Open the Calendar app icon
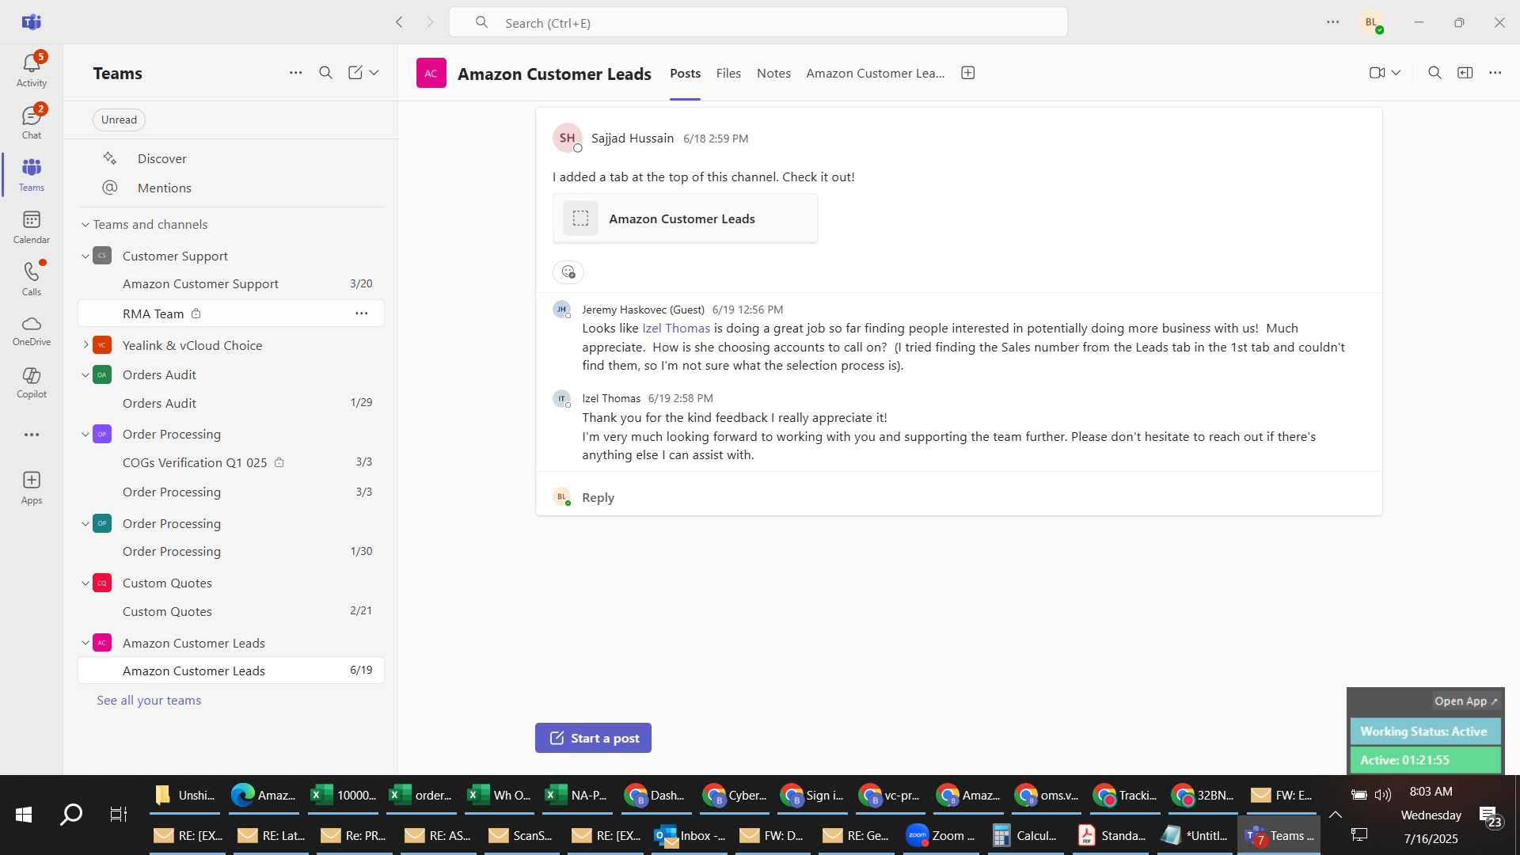Screen dimensions: 1520x855 click(x=32, y=227)
